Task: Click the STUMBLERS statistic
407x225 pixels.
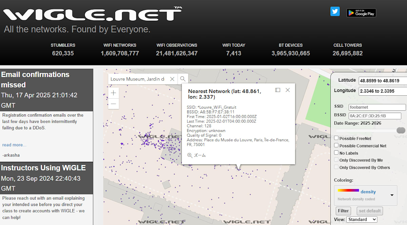Action: [x=63, y=50]
